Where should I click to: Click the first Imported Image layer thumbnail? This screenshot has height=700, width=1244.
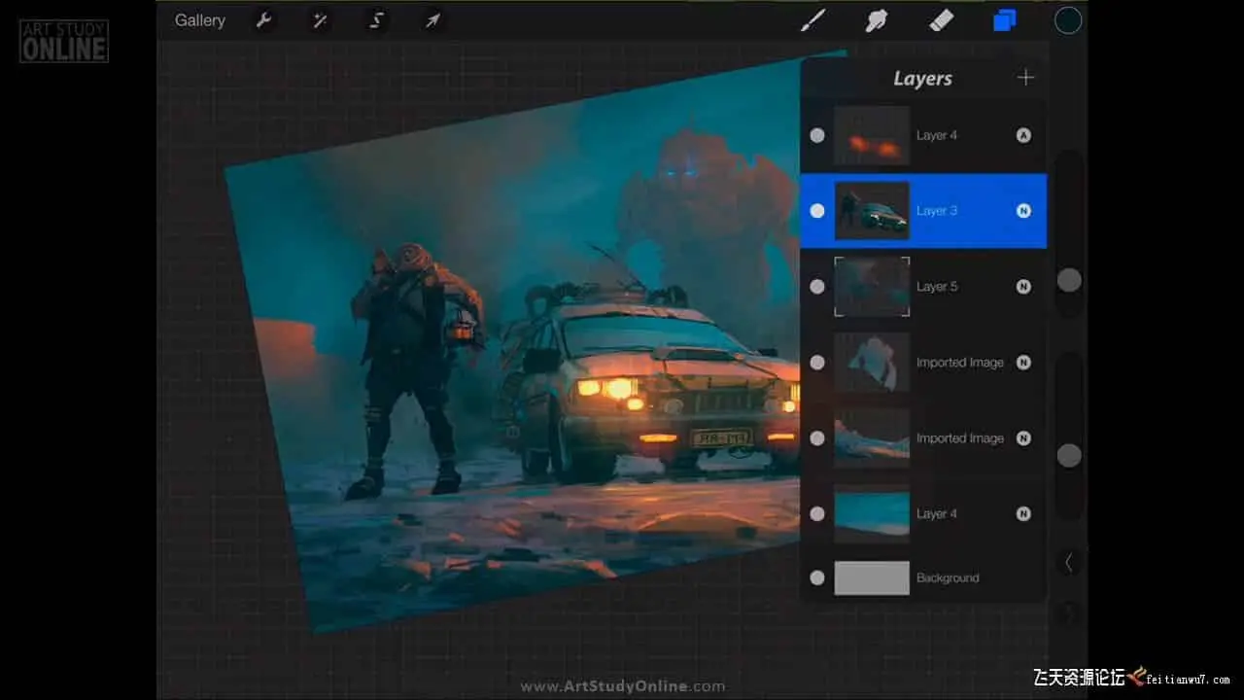872,363
